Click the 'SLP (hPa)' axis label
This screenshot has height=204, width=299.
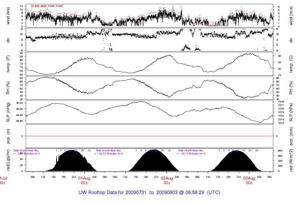[291, 112]
